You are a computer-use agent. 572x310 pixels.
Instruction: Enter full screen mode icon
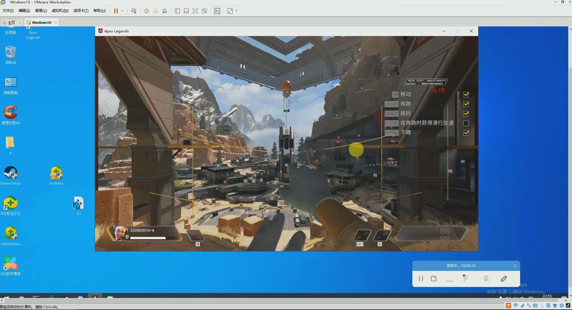pyautogui.click(x=195, y=11)
